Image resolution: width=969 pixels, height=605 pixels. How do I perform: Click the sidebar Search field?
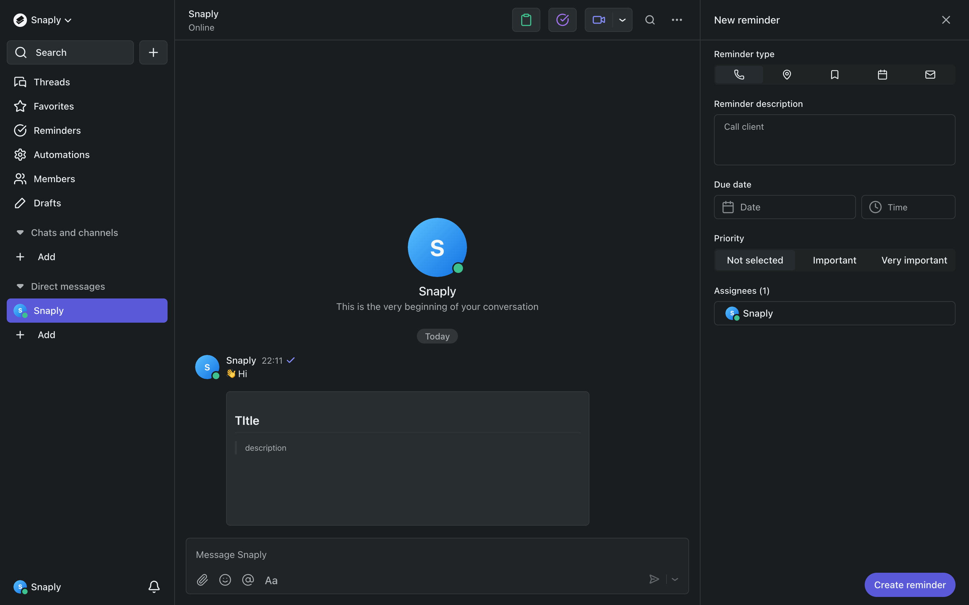[x=70, y=52]
